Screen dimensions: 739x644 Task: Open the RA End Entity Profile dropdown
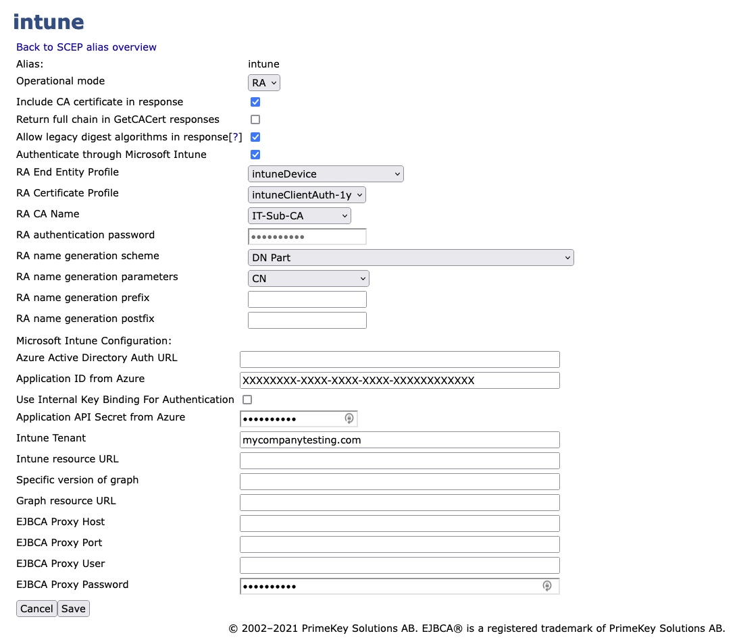[326, 173]
